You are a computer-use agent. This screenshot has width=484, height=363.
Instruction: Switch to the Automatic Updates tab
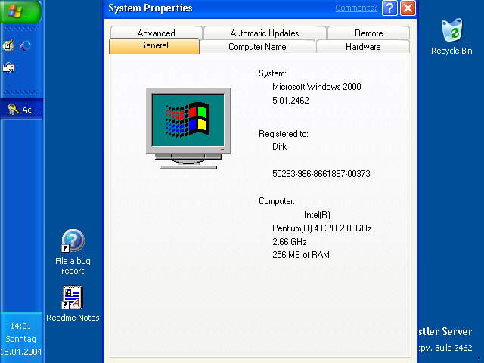[x=265, y=33]
